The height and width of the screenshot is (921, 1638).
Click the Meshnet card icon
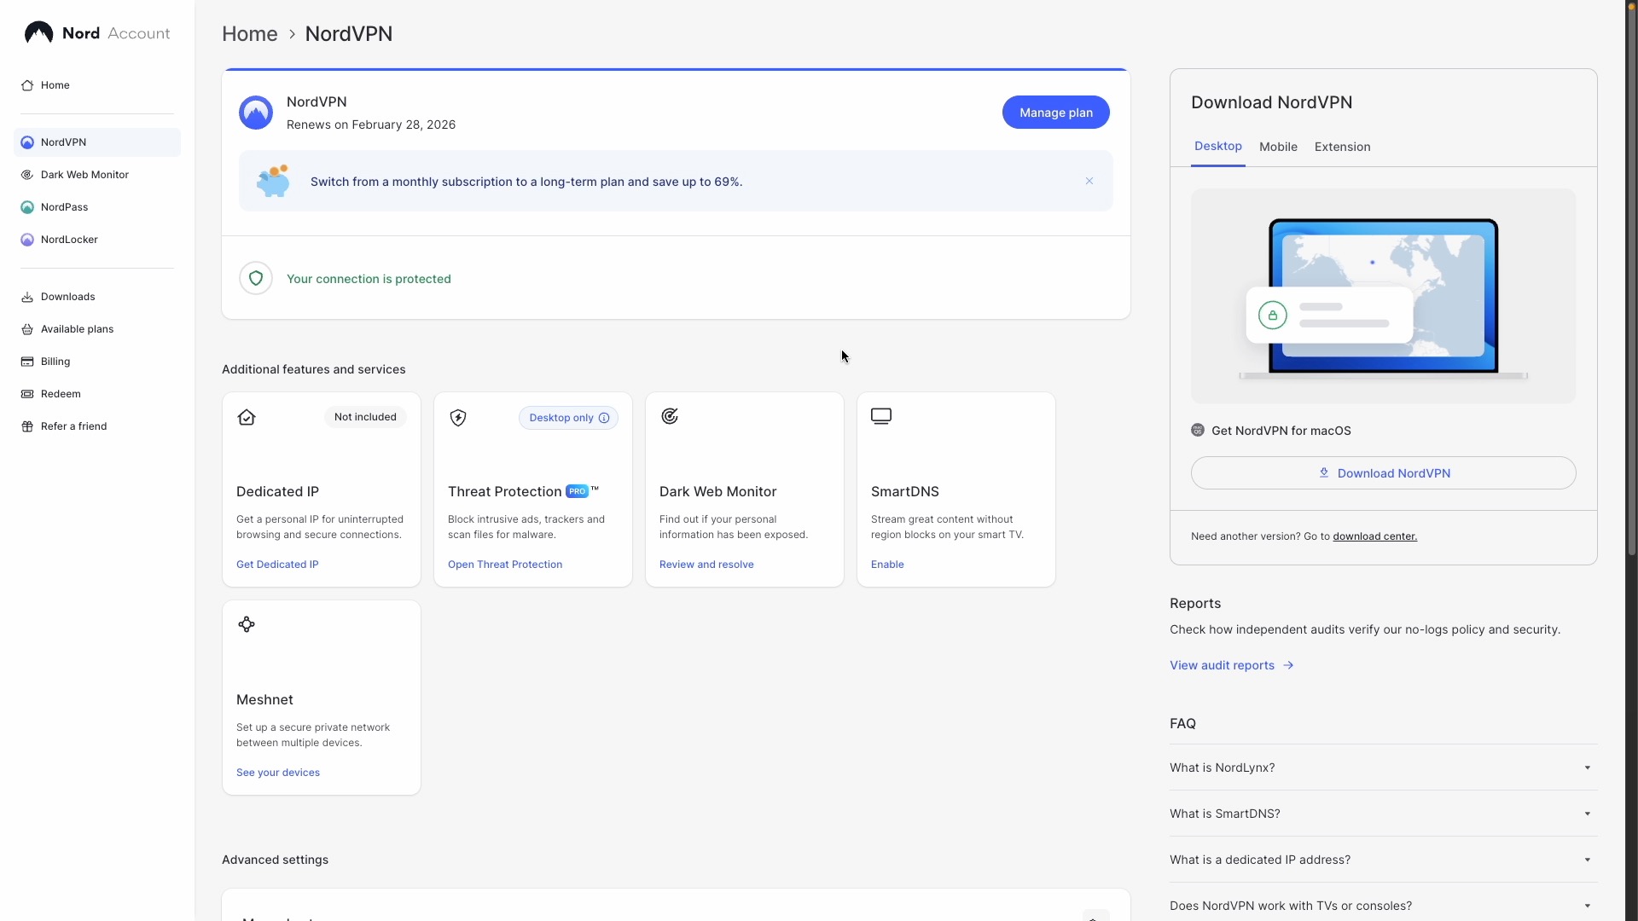247,624
